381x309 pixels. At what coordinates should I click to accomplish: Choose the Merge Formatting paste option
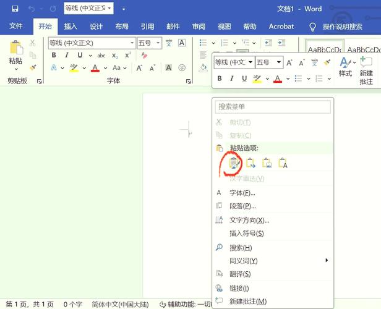[250, 163]
